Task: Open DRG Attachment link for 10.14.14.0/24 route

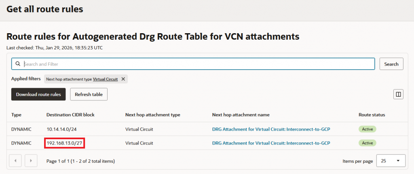Action: coord(271,129)
